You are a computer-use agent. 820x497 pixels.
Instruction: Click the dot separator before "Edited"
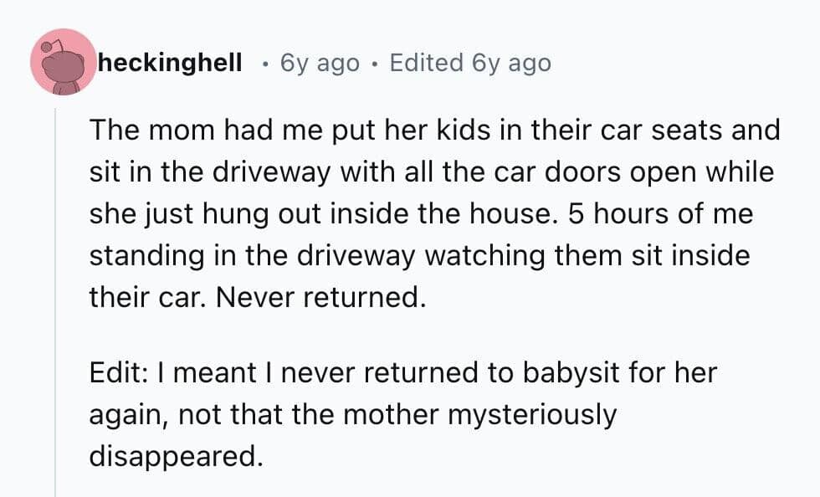375,63
